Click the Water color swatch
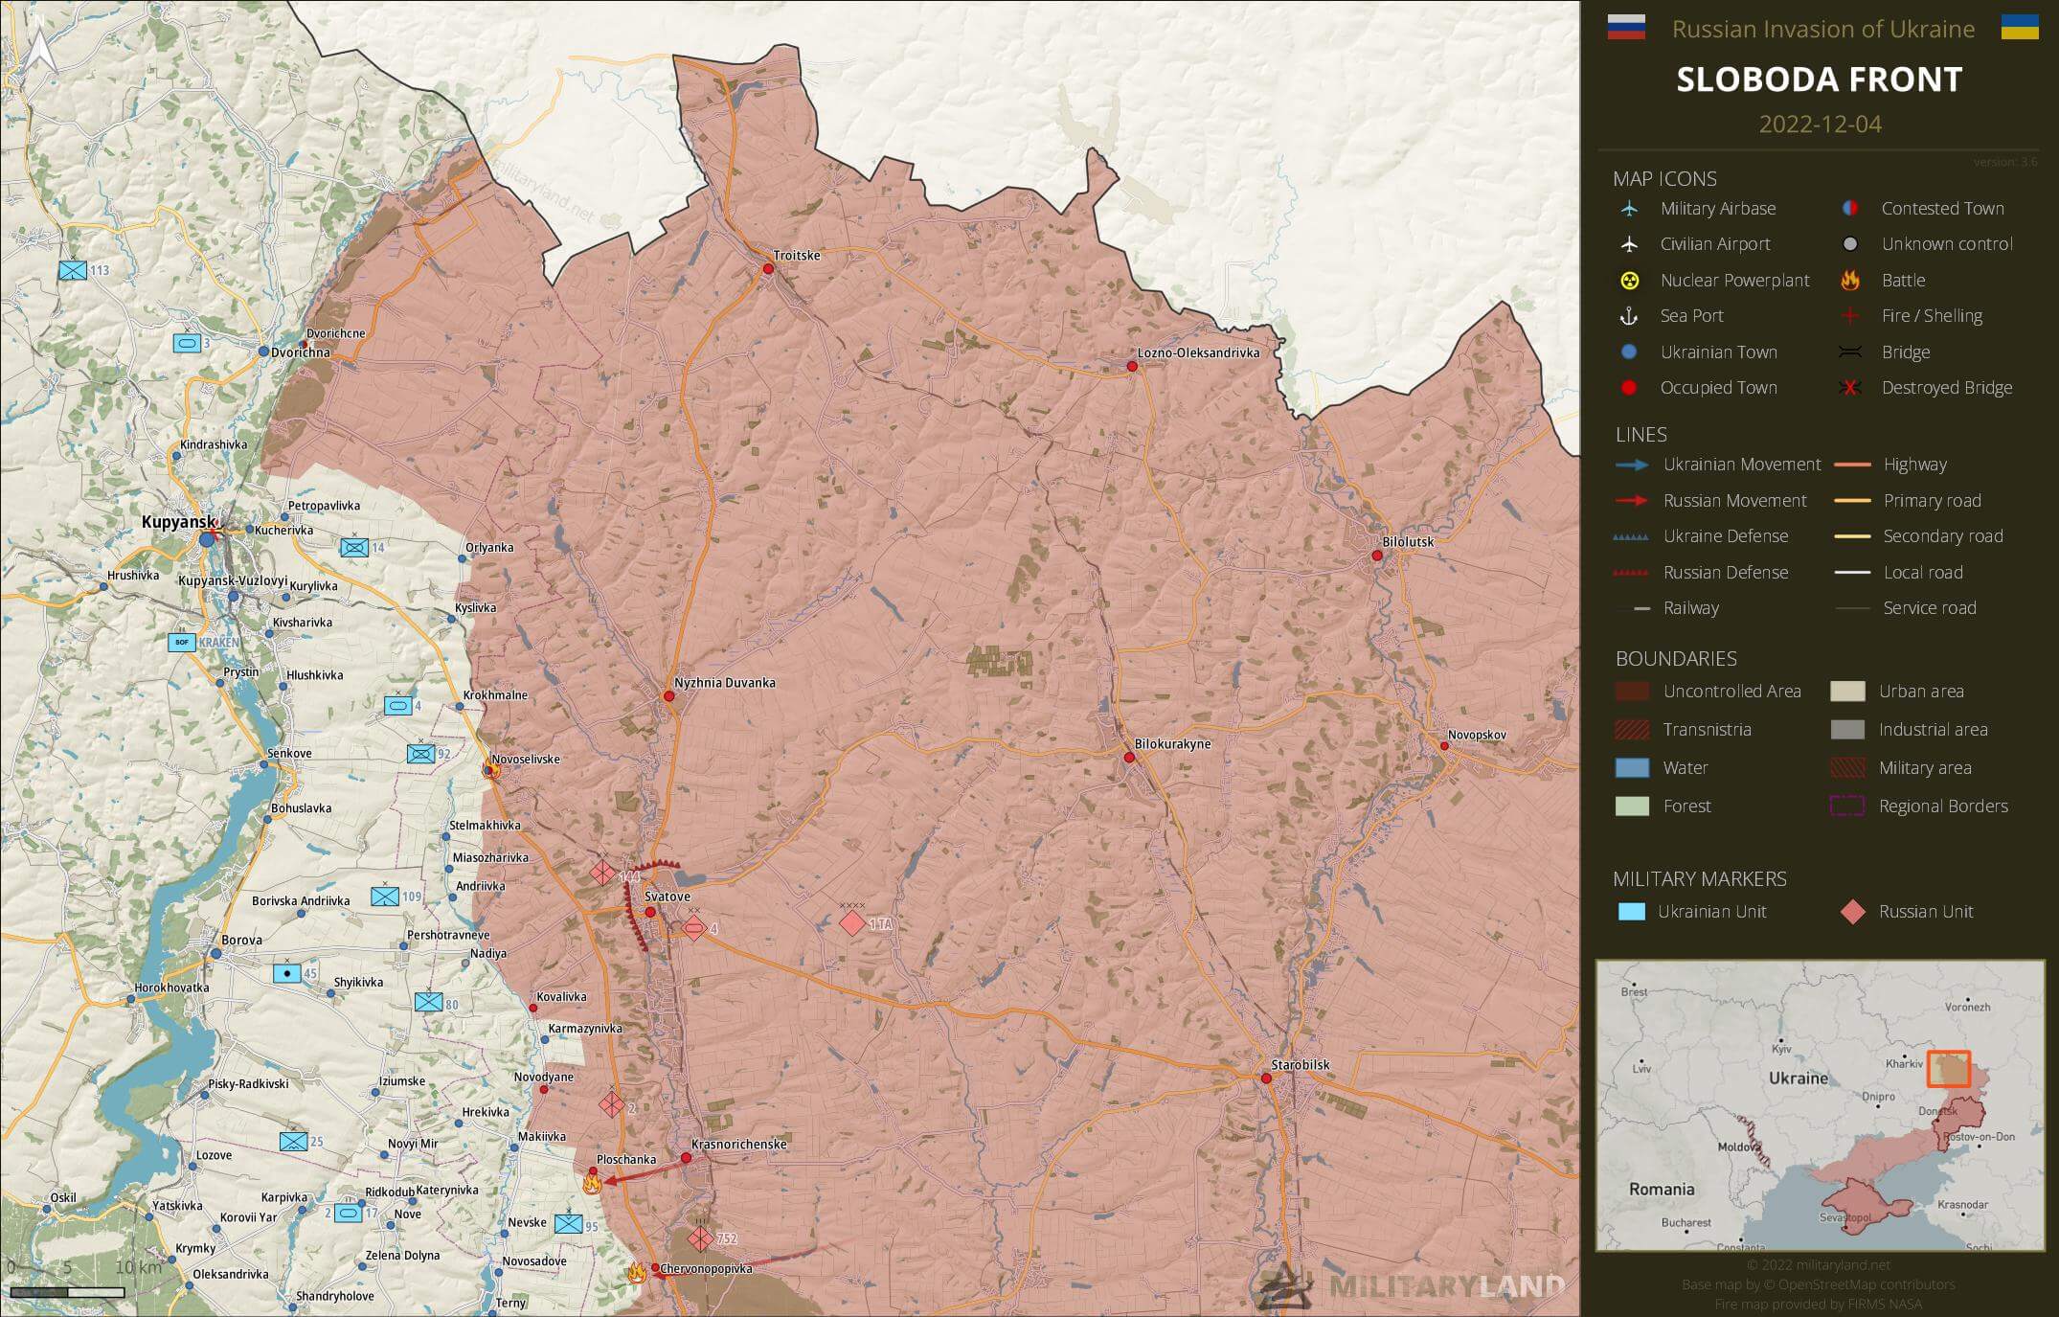This screenshot has width=2059, height=1317. 1632,768
